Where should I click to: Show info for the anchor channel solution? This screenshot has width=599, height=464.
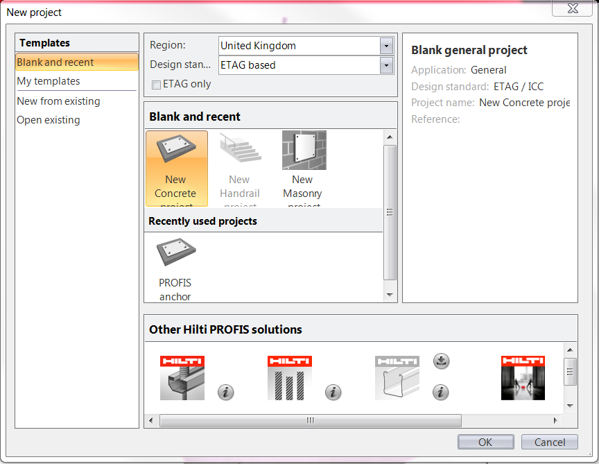(x=226, y=392)
